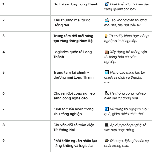Click the ship emoji in row 2

click(x=107, y=20)
